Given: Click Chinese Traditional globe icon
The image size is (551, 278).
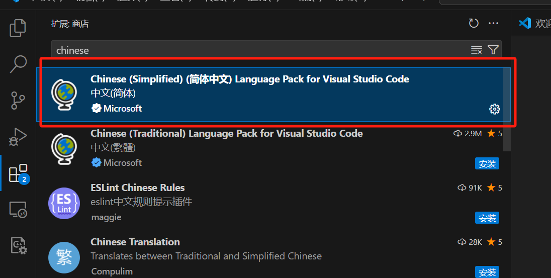Looking at the screenshot, I should 64,149.
